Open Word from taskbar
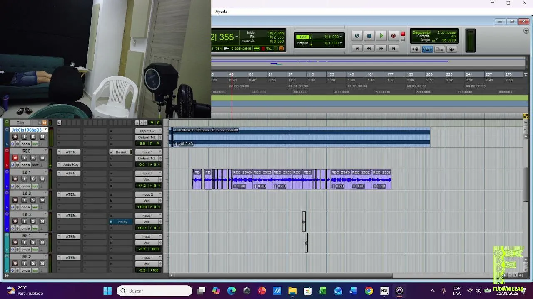Viewport: 533px width, 299px height. click(354, 291)
